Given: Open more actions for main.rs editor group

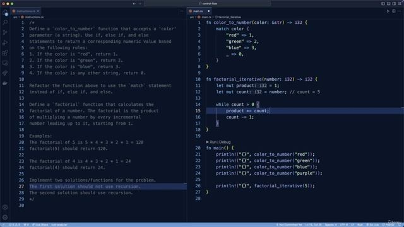Looking at the screenshot, I should (400, 11).
